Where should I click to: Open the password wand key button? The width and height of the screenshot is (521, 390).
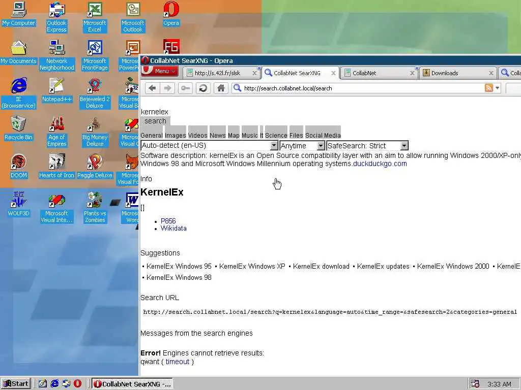click(185, 88)
